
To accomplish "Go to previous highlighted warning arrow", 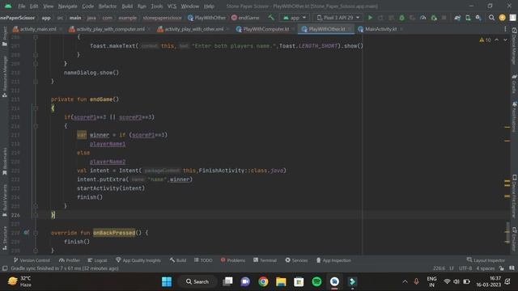I will [x=496, y=40].
